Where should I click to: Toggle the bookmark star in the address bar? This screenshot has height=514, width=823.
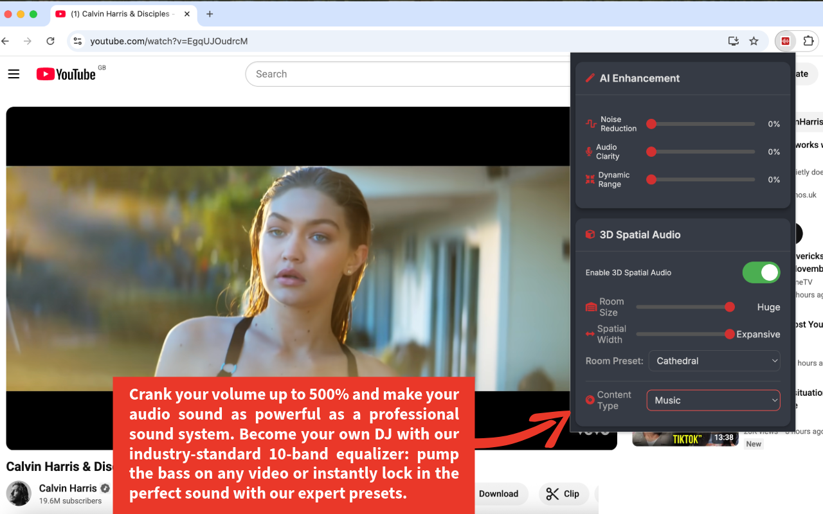coord(754,40)
